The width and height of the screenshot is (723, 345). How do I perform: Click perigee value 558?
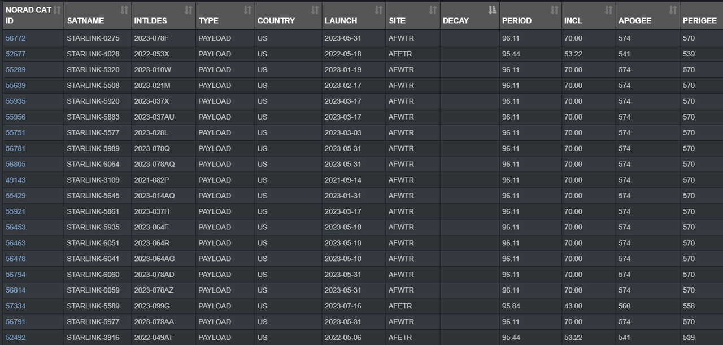(x=689, y=306)
